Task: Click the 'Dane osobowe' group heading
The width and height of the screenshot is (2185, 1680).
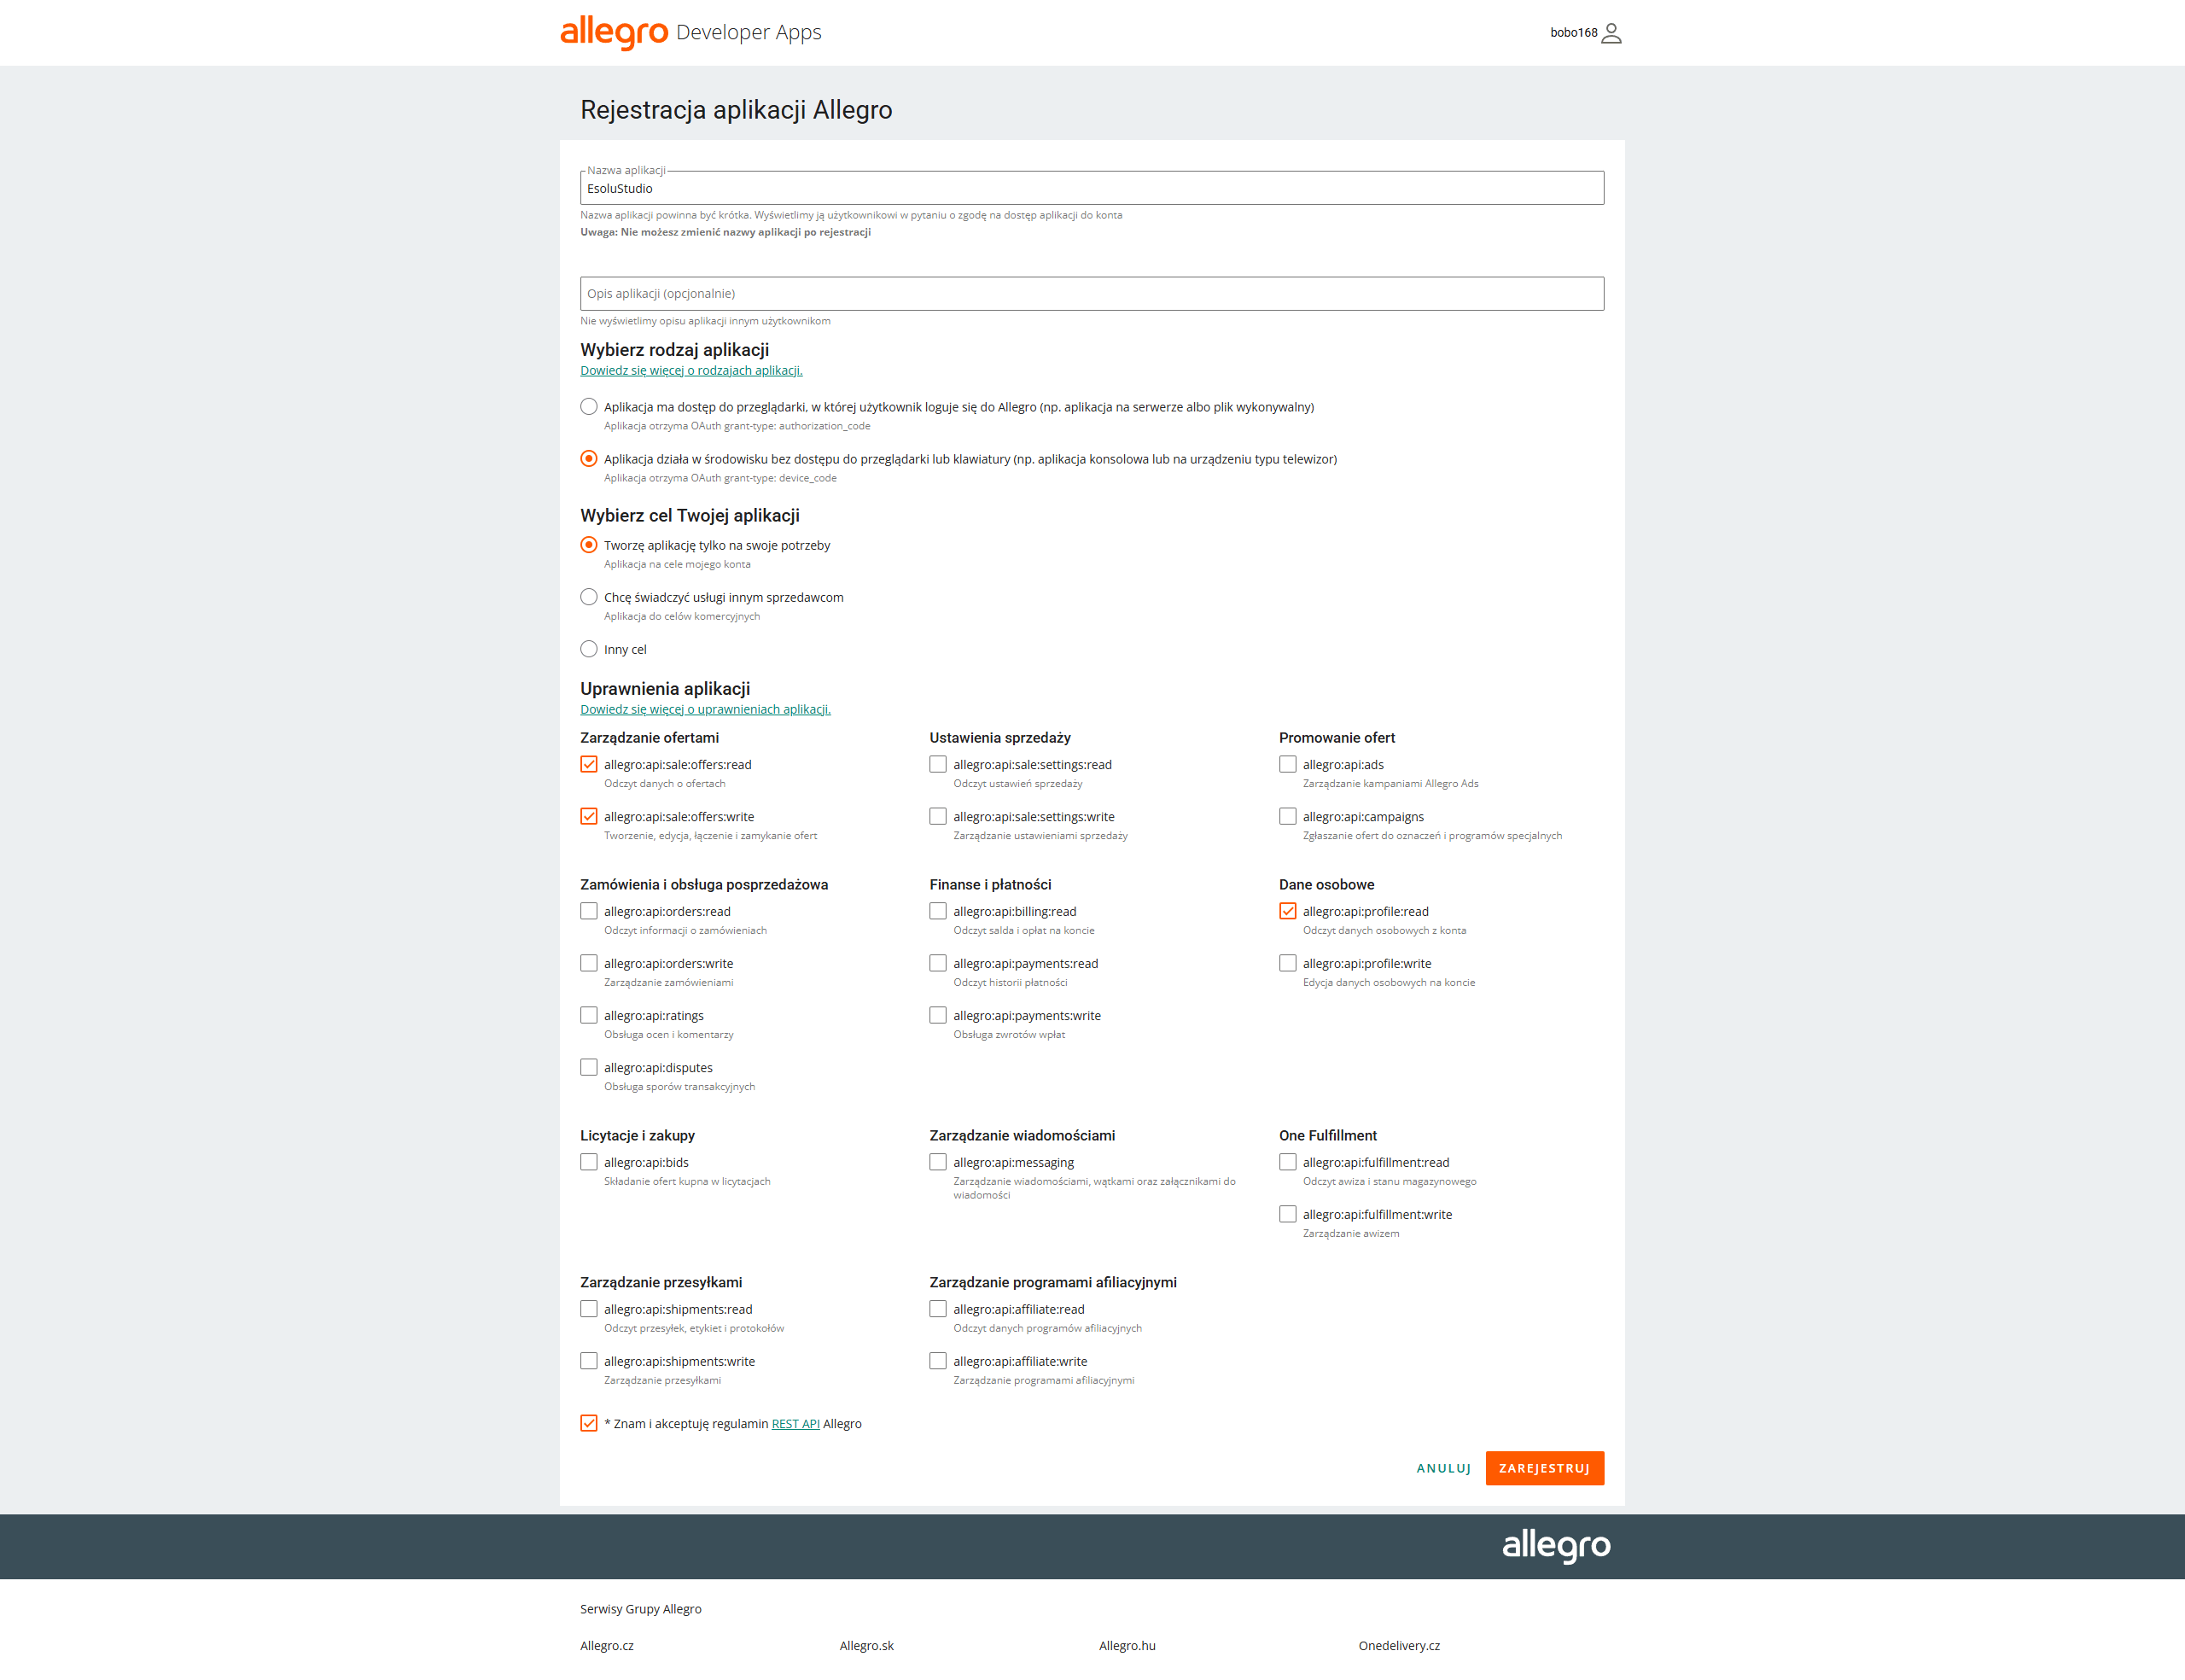Action: tap(1326, 885)
